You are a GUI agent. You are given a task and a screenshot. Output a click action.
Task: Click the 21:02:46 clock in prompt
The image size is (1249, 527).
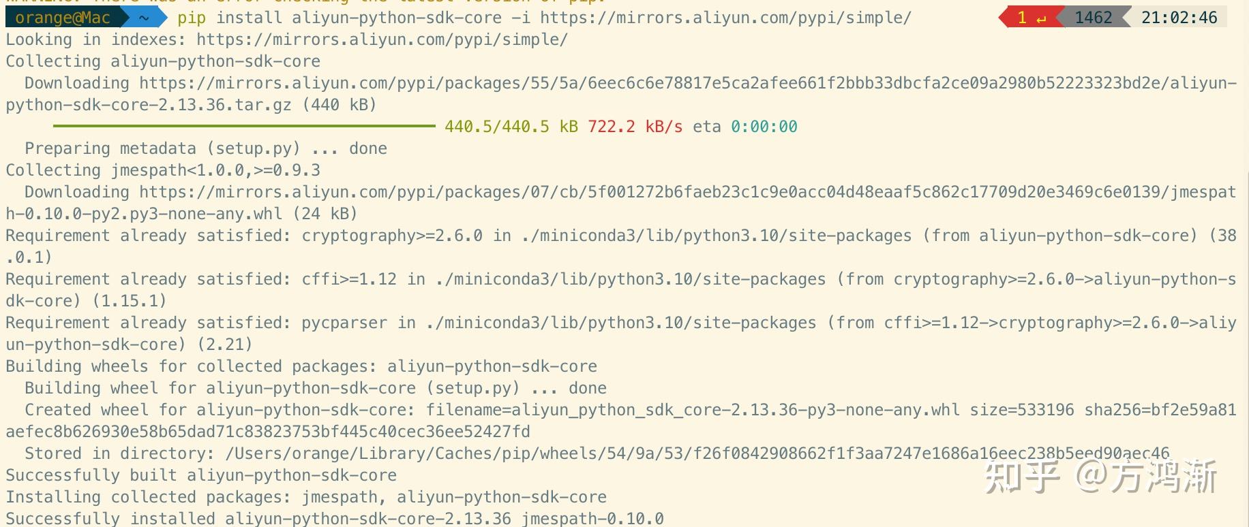(x=1179, y=18)
